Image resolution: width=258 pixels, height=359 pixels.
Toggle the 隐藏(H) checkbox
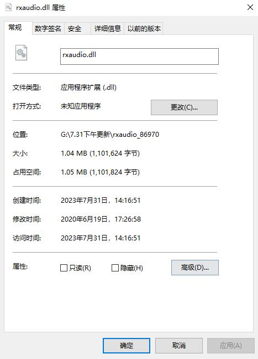pos(115,268)
